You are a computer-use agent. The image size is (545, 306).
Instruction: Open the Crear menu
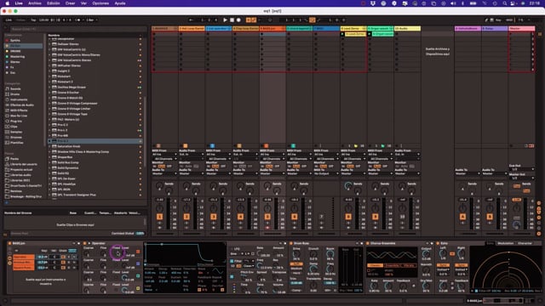pos(70,3)
